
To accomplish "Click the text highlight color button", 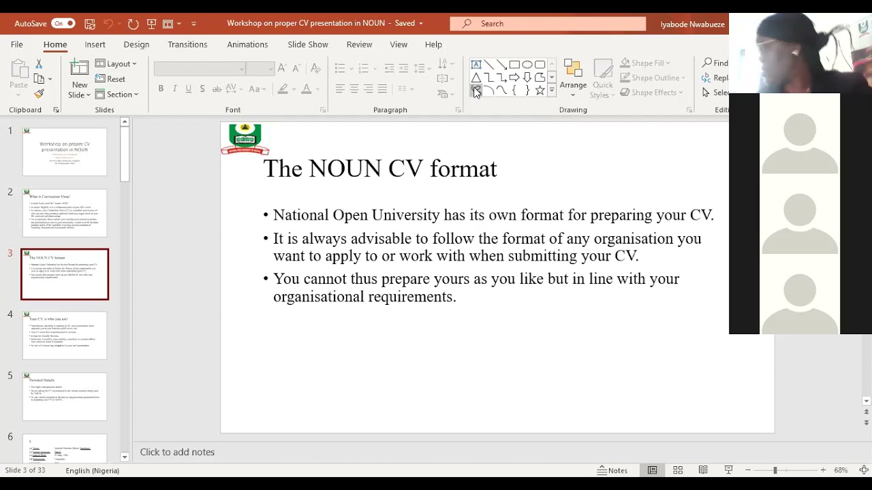I will coord(283,89).
